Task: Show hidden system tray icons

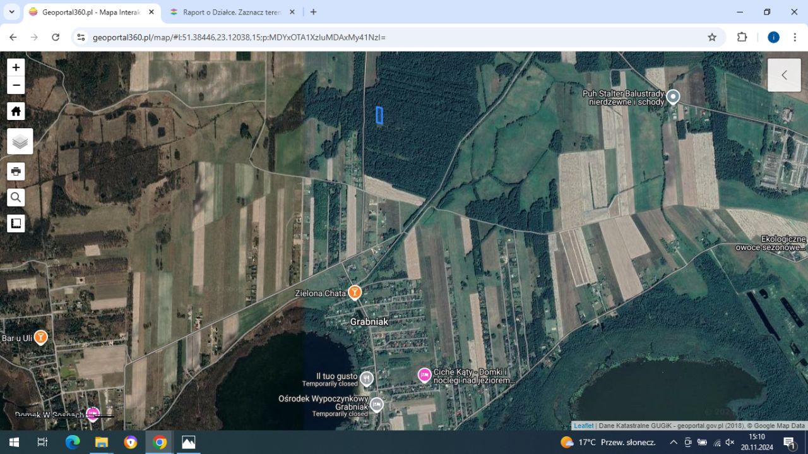Action: (x=673, y=442)
